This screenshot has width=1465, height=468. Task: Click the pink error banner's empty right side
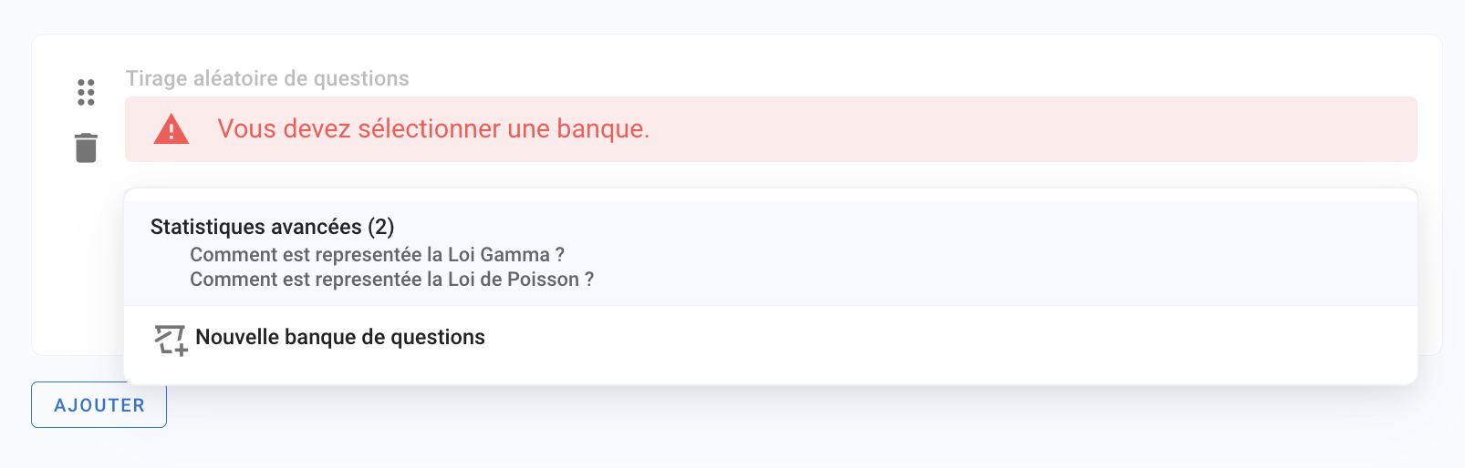1095,129
